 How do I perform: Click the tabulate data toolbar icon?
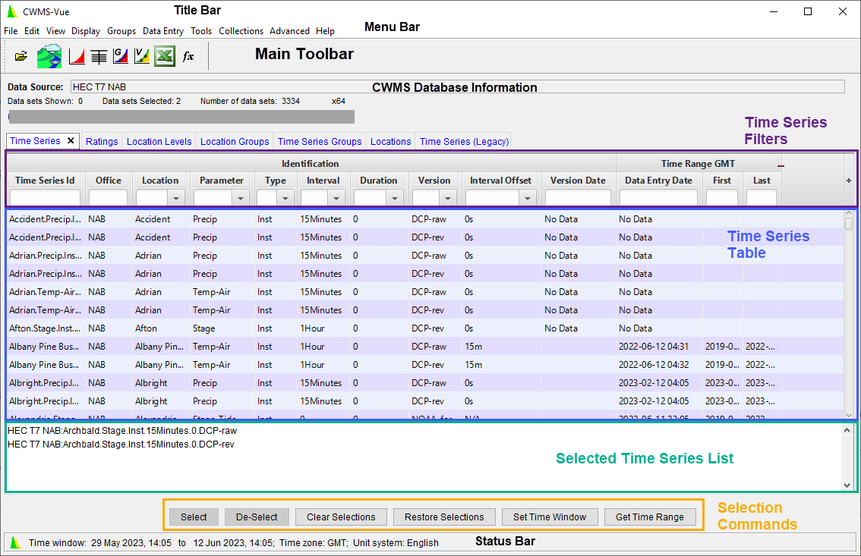[99, 56]
